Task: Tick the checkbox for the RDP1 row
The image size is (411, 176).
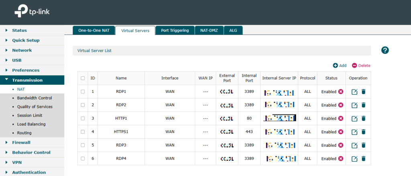Action: (x=83, y=92)
